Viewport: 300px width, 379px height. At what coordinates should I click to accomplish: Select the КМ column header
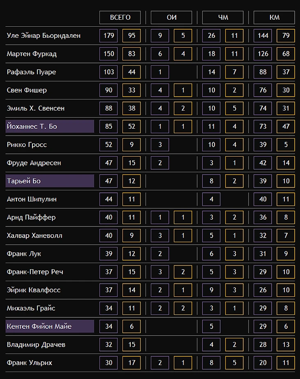pos(274,17)
